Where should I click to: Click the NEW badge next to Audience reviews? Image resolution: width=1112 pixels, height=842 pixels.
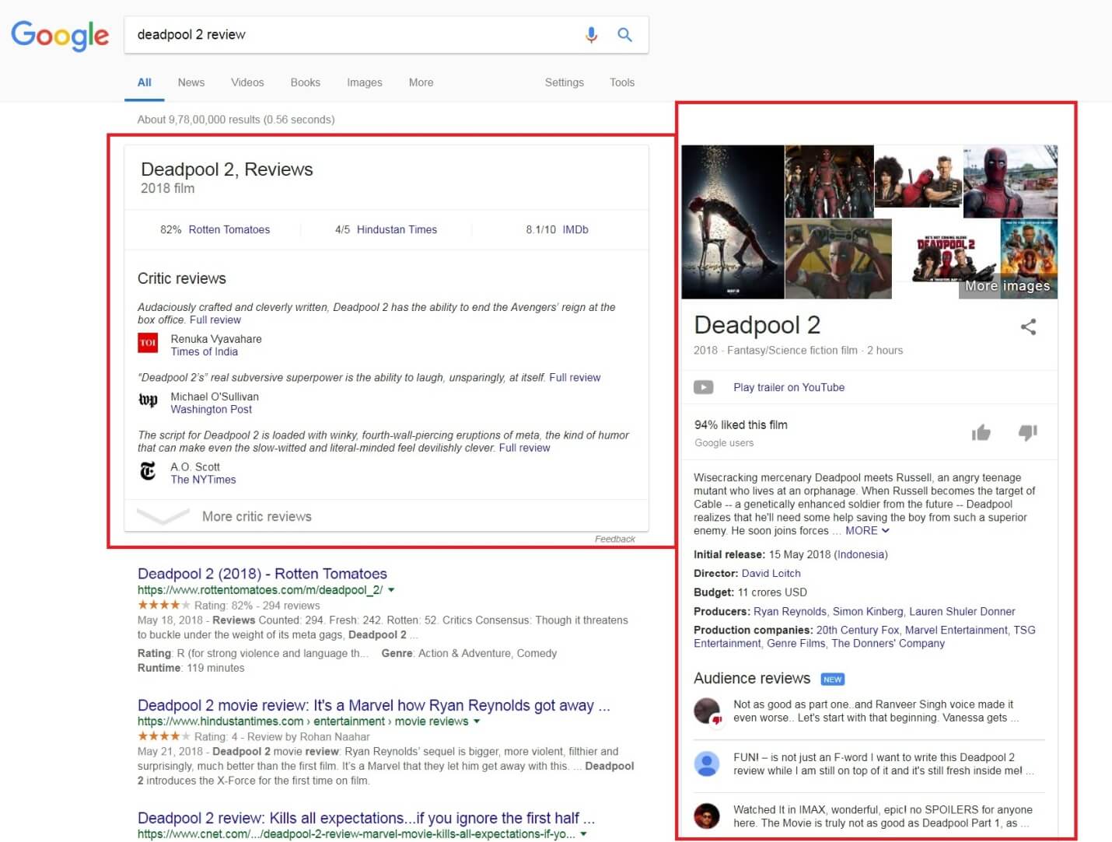pos(832,680)
